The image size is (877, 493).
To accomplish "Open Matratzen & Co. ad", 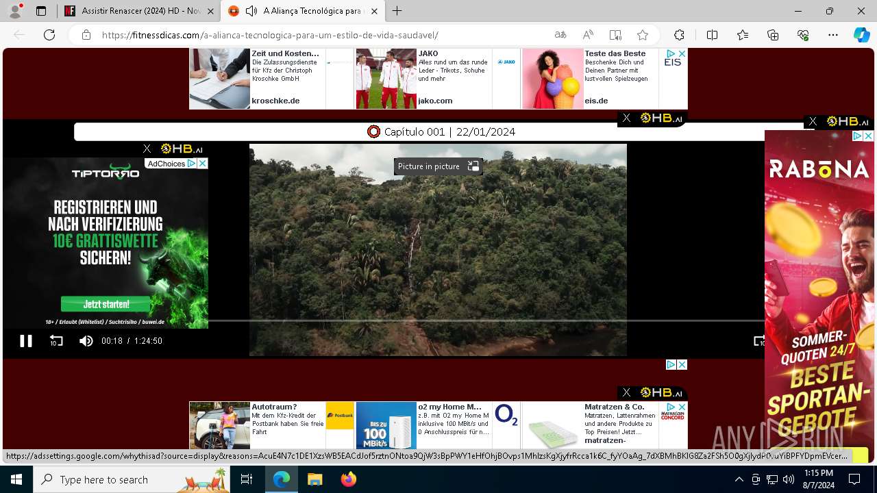I will 604,425.
